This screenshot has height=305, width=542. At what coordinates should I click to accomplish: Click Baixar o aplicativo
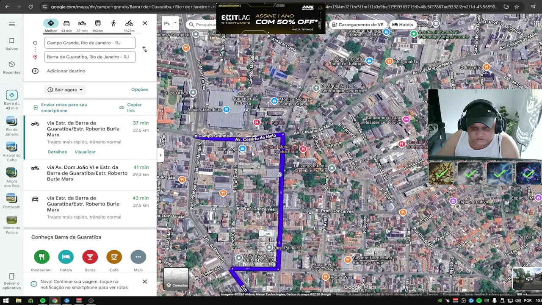[x=11, y=281]
